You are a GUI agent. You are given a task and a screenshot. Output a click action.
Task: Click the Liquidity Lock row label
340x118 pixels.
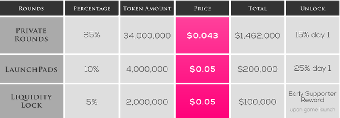coord(31,101)
